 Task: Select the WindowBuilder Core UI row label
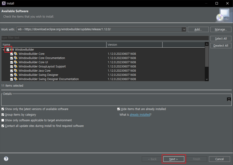tap(33, 62)
